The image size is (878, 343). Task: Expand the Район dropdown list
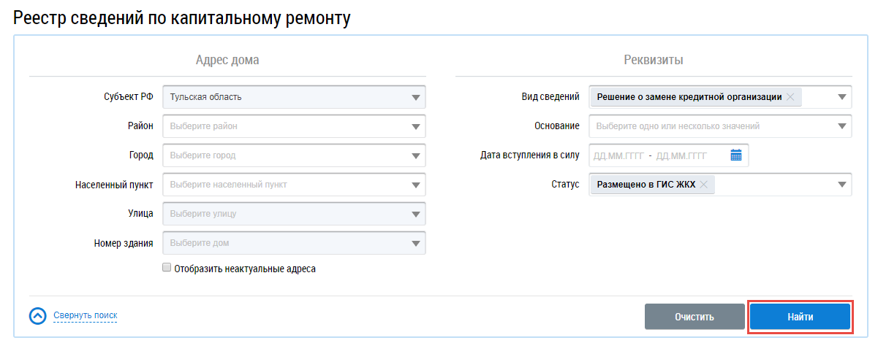[295, 126]
